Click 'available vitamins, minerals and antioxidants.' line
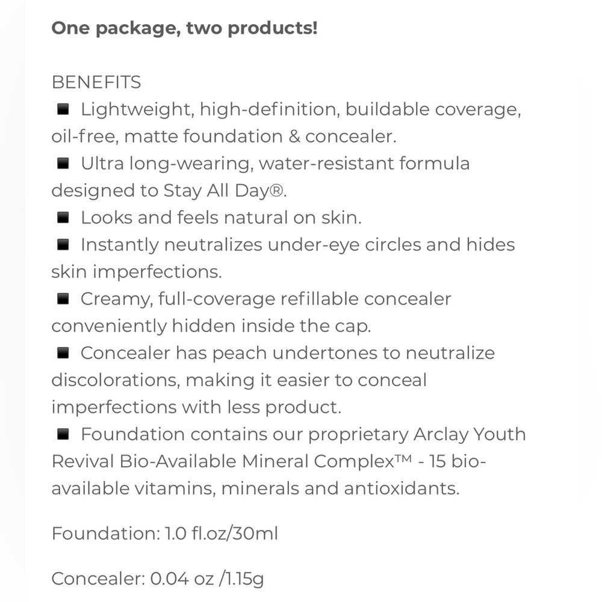The width and height of the screenshot is (602, 602). point(255,489)
